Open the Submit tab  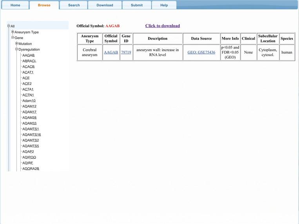(x=137, y=5)
